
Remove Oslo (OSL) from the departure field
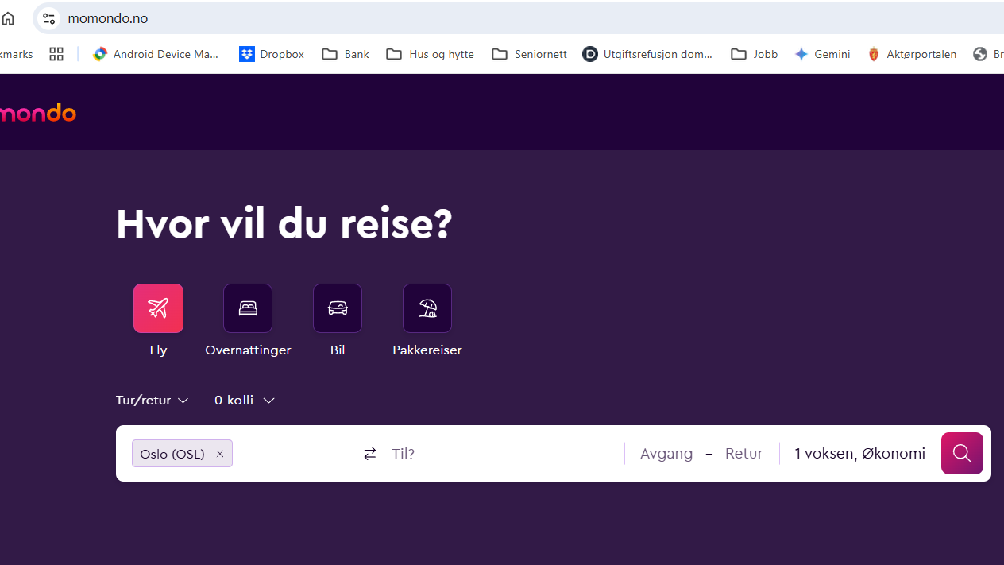click(219, 453)
